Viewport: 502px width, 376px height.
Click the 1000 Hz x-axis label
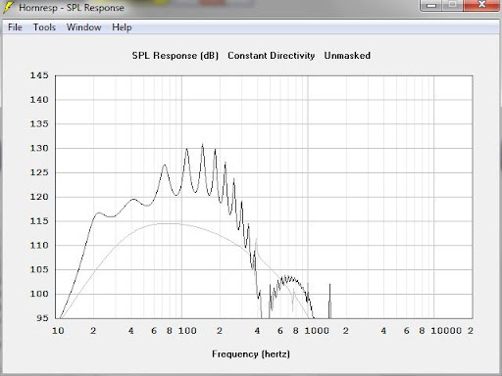click(x=317, y=331)
